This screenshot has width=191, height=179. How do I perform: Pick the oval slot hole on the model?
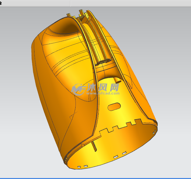pyautogui.click(x=114, y=107)
